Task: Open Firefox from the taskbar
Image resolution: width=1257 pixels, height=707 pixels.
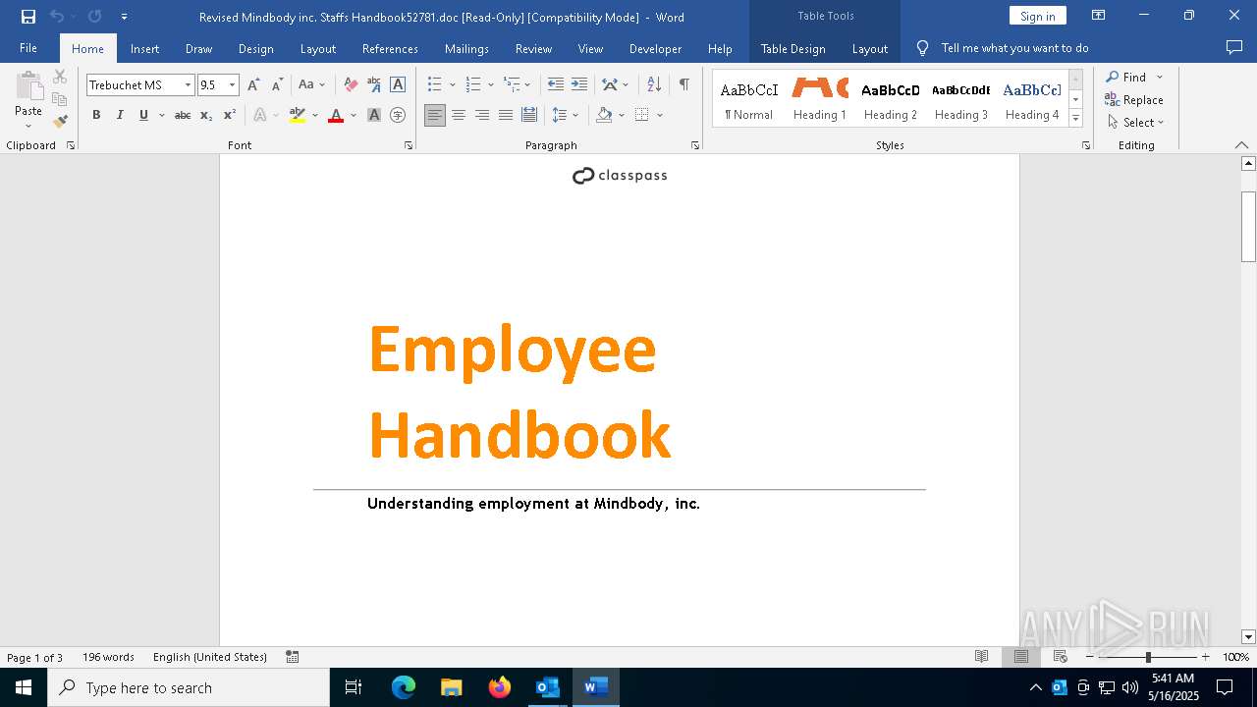Action: [x=500, y=687]
